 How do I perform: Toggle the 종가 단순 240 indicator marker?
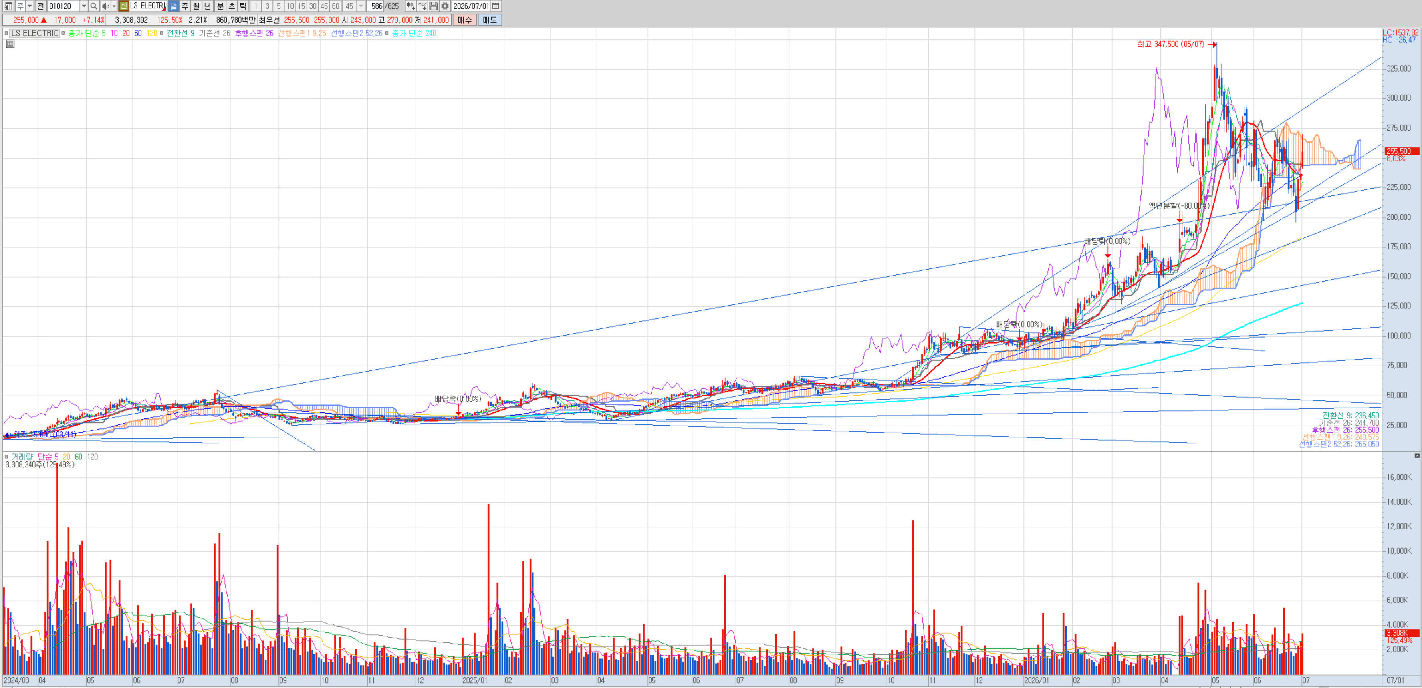[387, 33]
